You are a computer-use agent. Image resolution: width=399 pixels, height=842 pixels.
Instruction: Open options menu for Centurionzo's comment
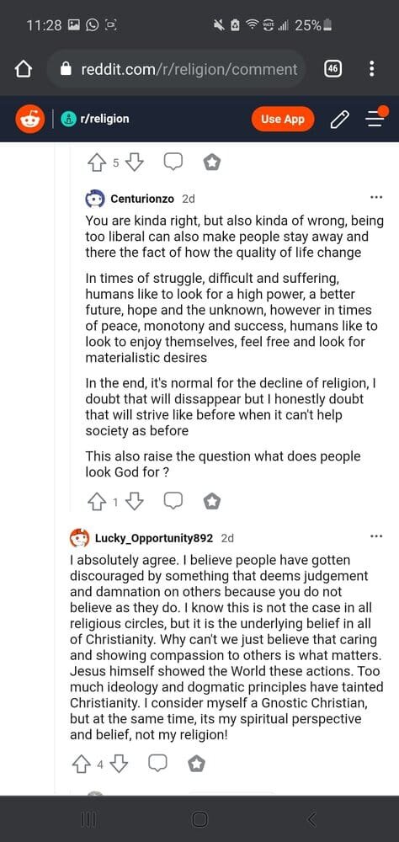376,198
